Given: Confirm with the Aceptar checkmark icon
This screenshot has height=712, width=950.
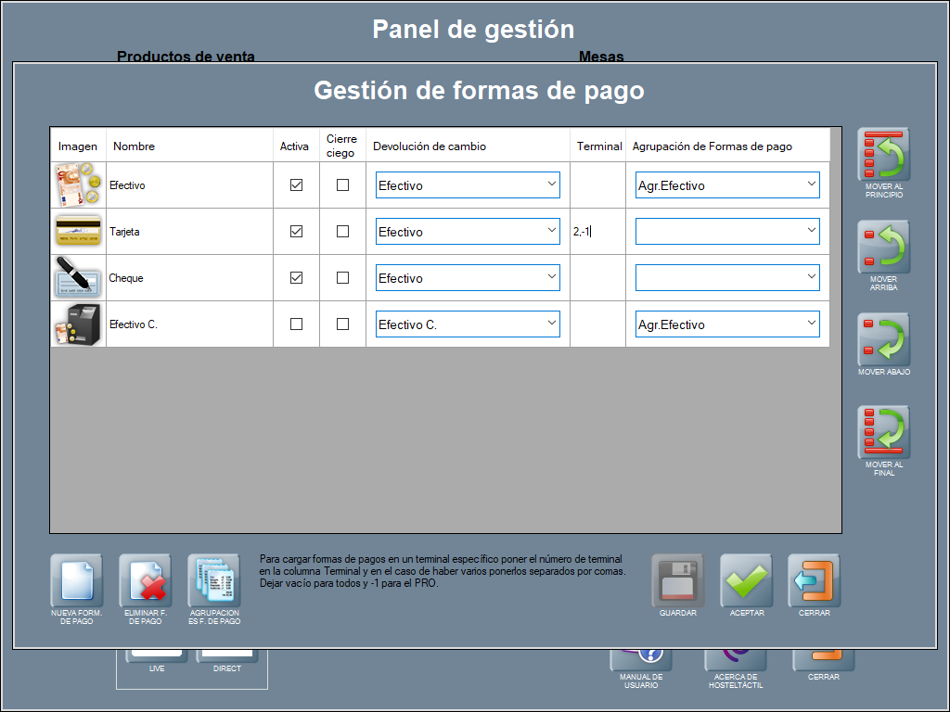Looking at the screenshot, I should [x=747, y=581].
